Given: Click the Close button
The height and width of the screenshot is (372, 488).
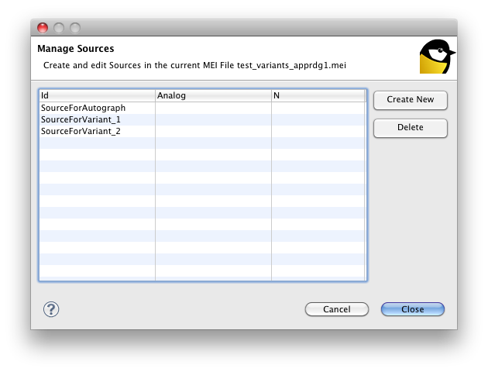Looking at the screenshot, I should pyautogui.click(x=412, y=309).
